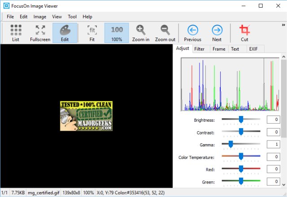
Task: Click the Contrast slider handle
Action: pos(241,132)
